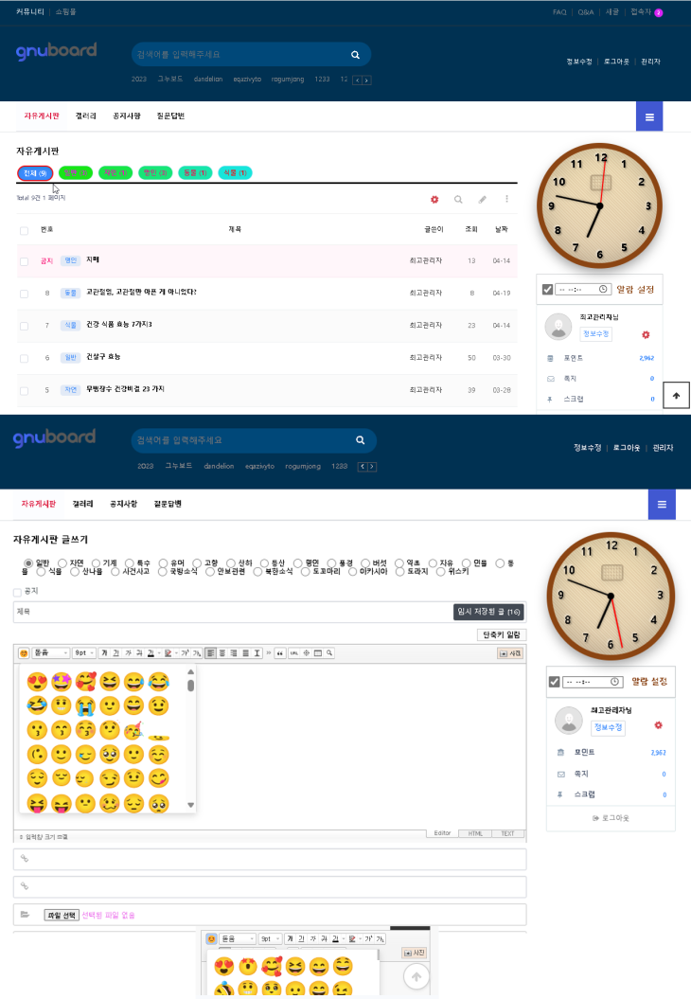
Task: Open the 9pt font size dropdown in main editor
Action: (84, 653)
